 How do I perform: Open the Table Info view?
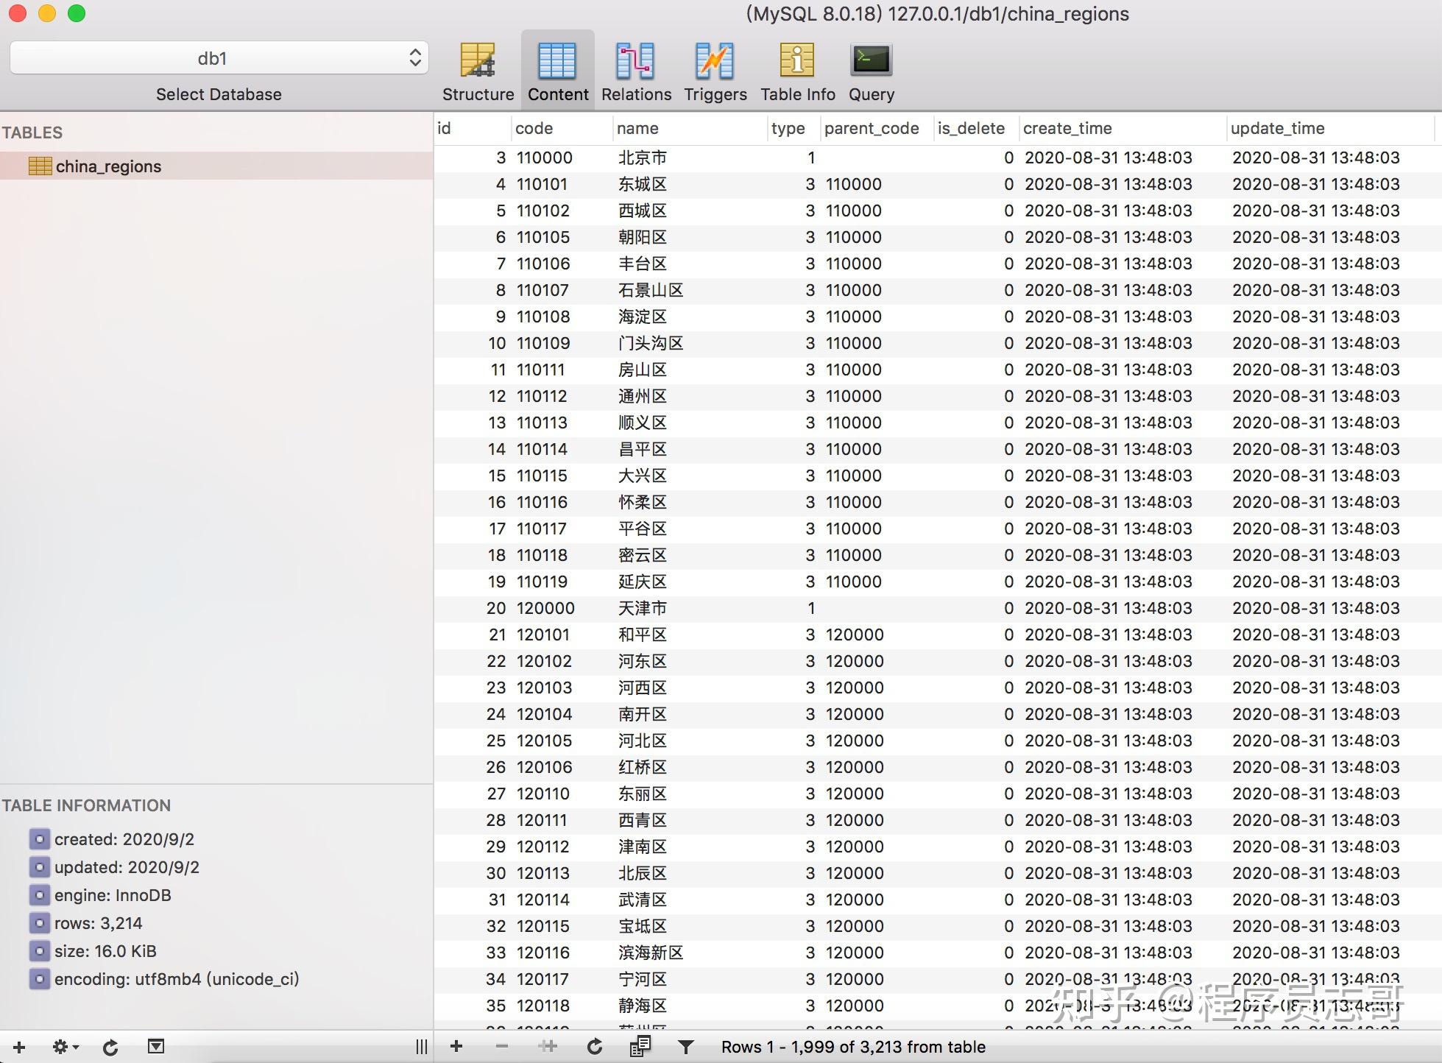coord(798,72)
